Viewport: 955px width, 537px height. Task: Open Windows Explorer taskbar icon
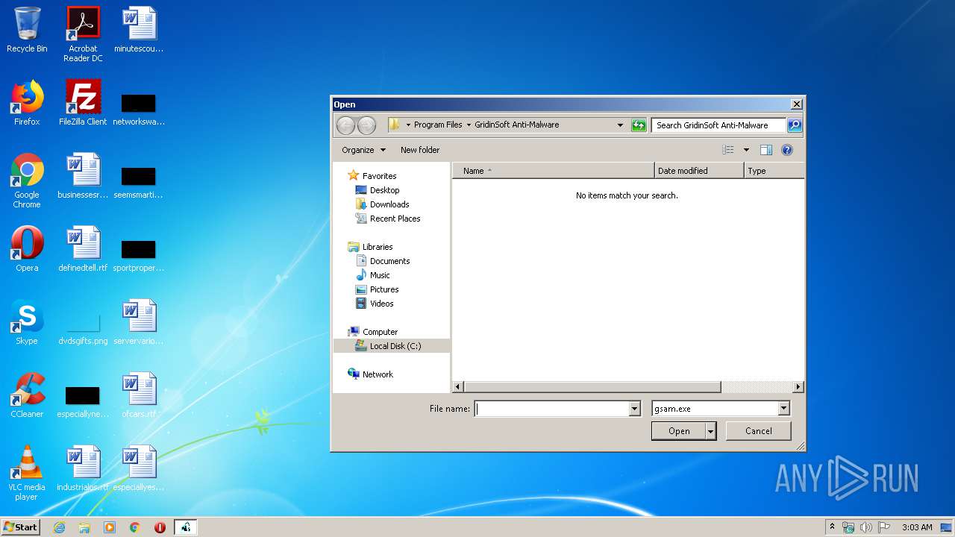84,527
